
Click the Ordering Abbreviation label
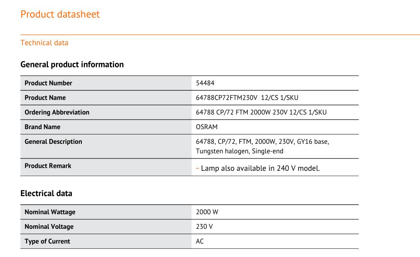tap(57, 112)
